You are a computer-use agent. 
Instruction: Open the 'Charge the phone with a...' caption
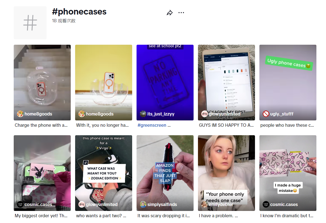click(41, 125)
